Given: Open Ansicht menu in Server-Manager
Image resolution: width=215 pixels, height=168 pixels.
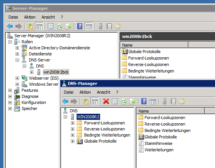Looking at the screenshot, I should pos(48,17).
